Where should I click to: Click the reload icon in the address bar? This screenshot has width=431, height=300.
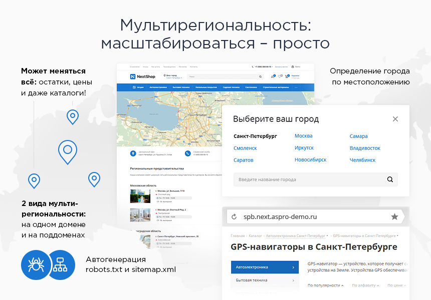point(233,216)
